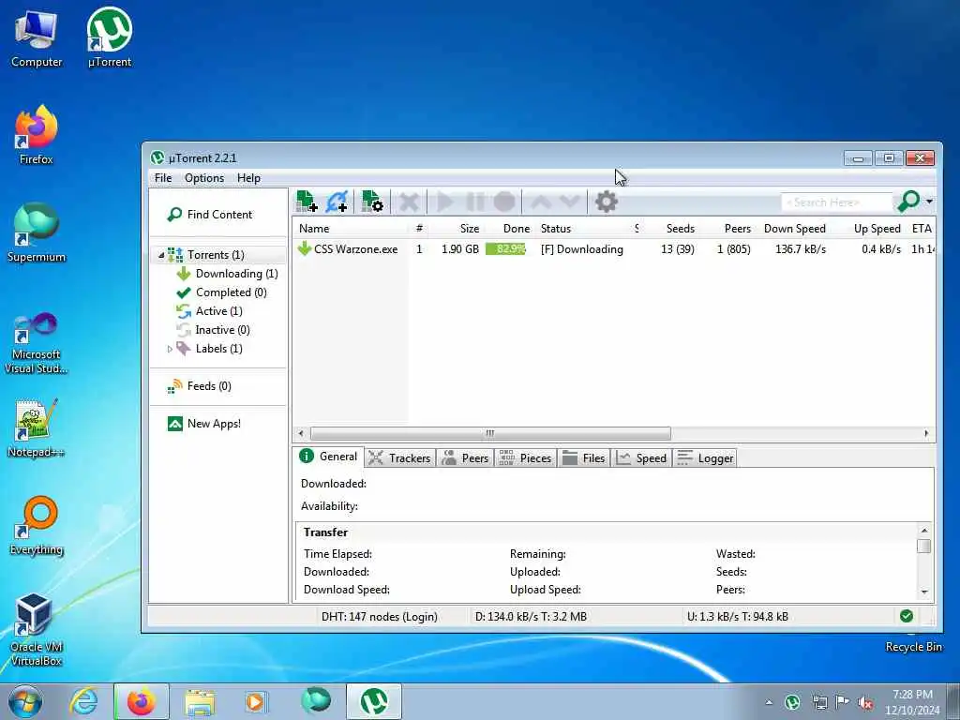
Task: Open Preferences via the gear icon
Action: tap(607, 202)
